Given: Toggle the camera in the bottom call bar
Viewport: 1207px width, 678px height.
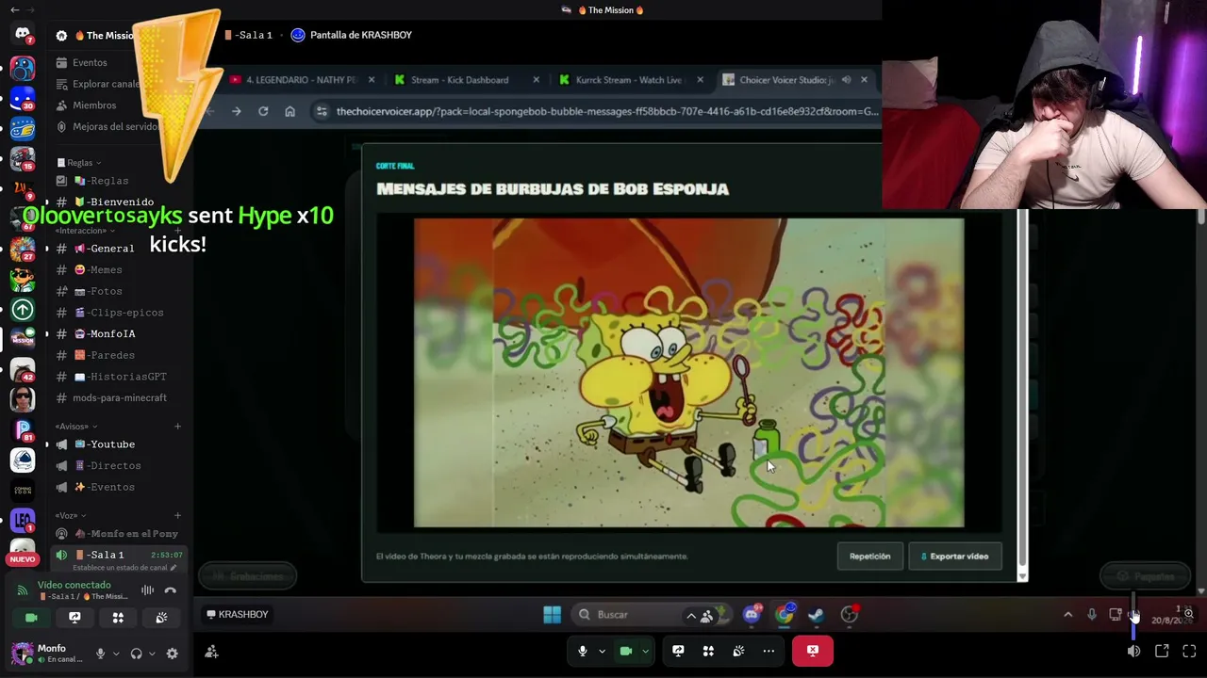Looking at the screenshot, I should pyautogui.click(x=625, y=651).
